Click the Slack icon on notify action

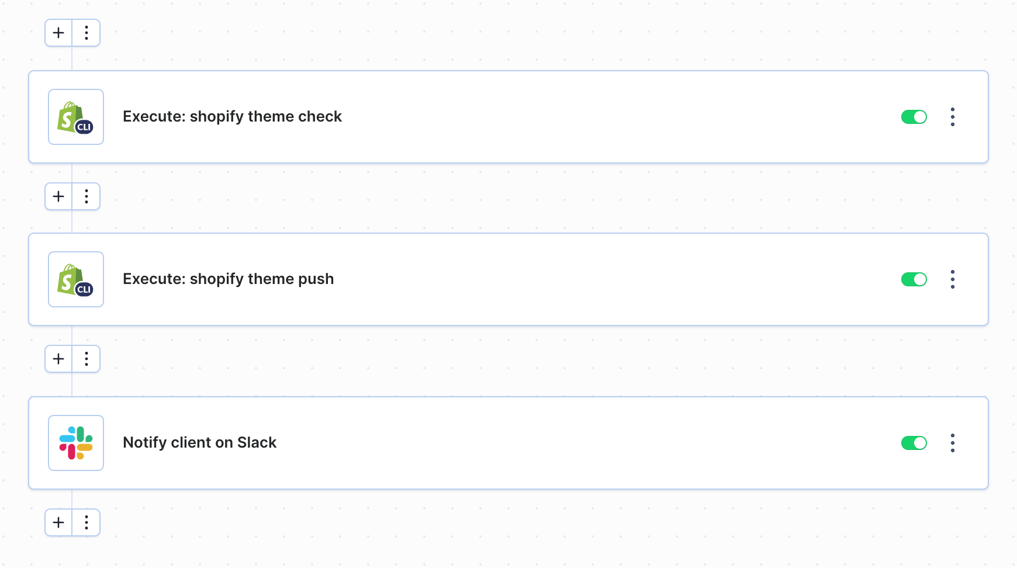[x=76, y=443]
